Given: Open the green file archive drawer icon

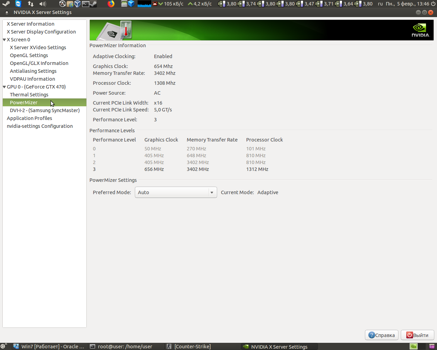Looking at the screenshot, I should (124, 4).
